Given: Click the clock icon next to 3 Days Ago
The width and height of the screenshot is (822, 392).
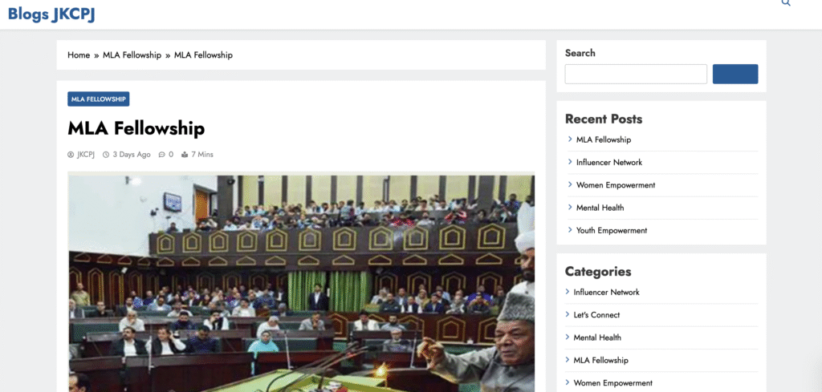Looking at the screenshot, I should coord(106,155).
